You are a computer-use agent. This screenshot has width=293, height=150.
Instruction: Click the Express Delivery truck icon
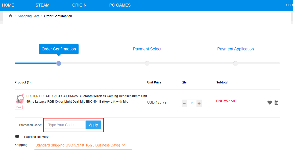click(17, 137)
